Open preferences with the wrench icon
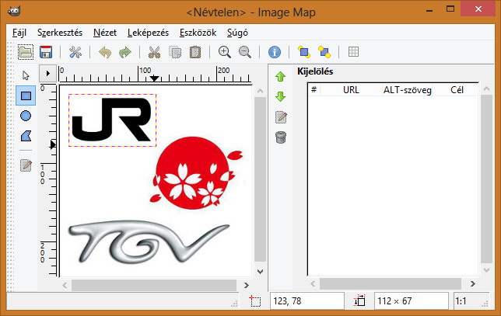Screen dimensions: 501x316 (x=75, y=52)
